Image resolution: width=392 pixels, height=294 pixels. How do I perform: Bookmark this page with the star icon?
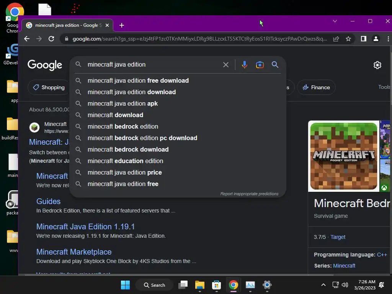coord(348,39)
